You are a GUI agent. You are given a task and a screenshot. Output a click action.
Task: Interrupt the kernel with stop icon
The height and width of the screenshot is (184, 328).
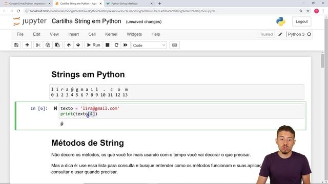point(107,45)
